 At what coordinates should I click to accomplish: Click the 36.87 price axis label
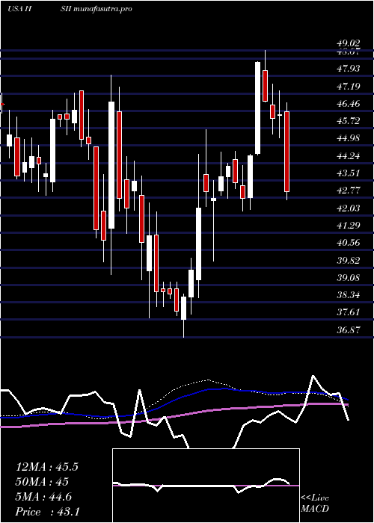click(349, 330)
